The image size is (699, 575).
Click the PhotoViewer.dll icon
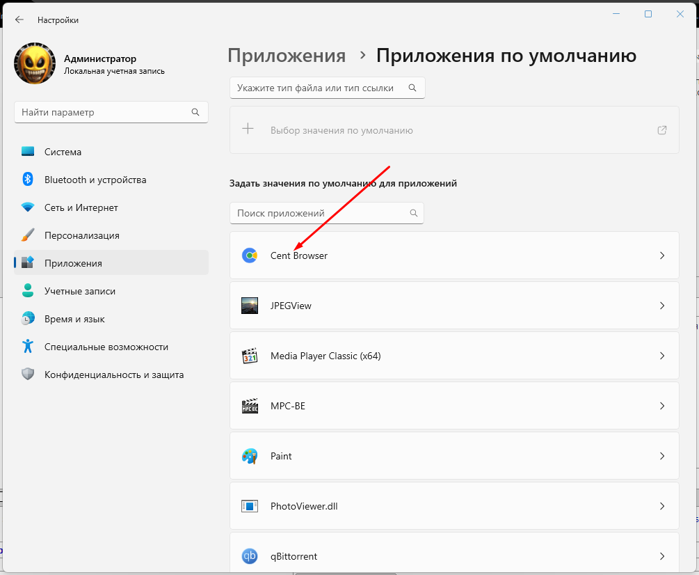pos(250,506)
